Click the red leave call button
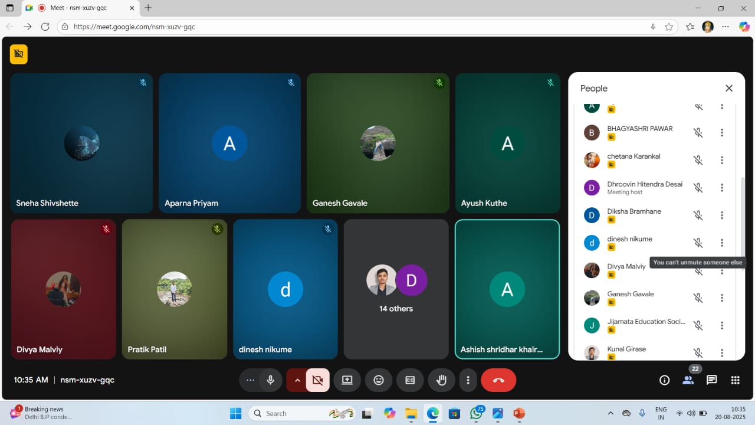 [x=498, y=380]
